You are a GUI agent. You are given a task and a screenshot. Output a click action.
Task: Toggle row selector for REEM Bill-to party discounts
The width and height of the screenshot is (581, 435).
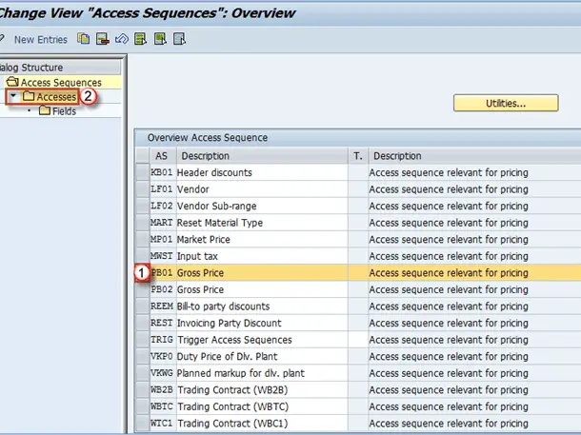click(x=142, y=306)
